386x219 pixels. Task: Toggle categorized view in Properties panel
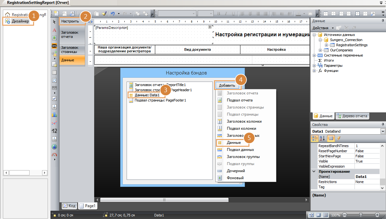click(x=315, y=138)
